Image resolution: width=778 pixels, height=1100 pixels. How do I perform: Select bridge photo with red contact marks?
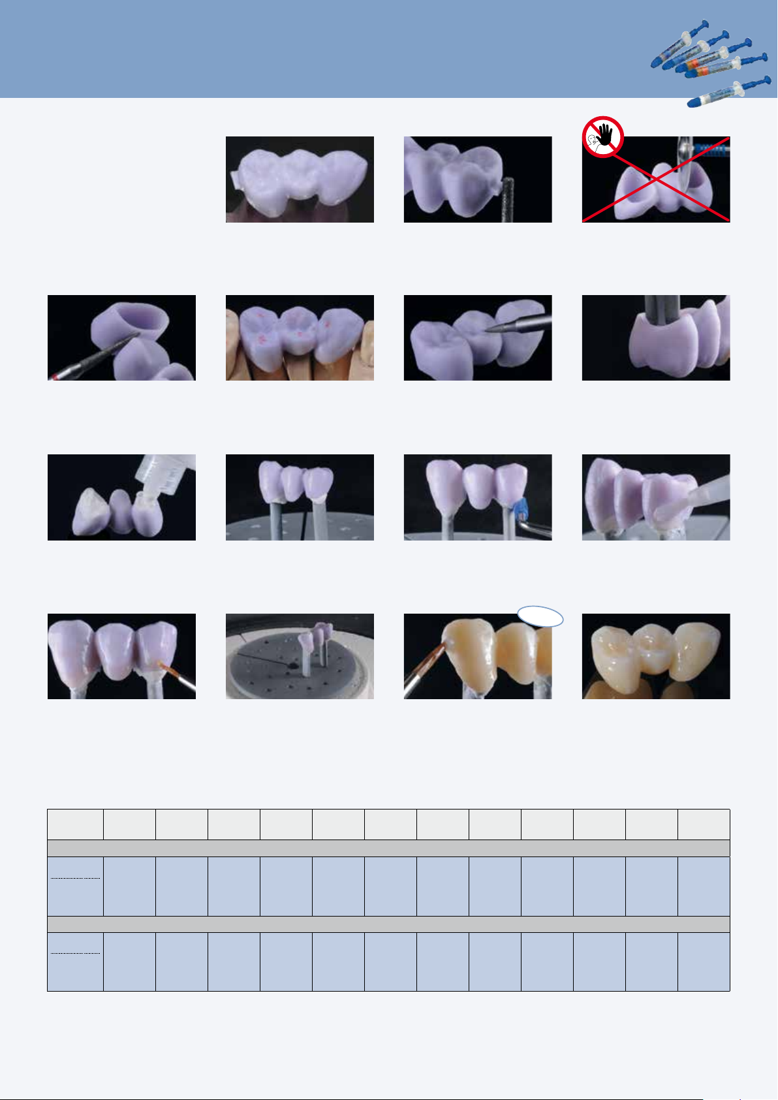[300, 338]
